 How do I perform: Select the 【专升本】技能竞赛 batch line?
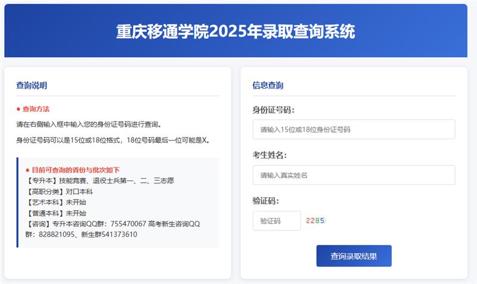pyautogui.click(x=100, y=180)
